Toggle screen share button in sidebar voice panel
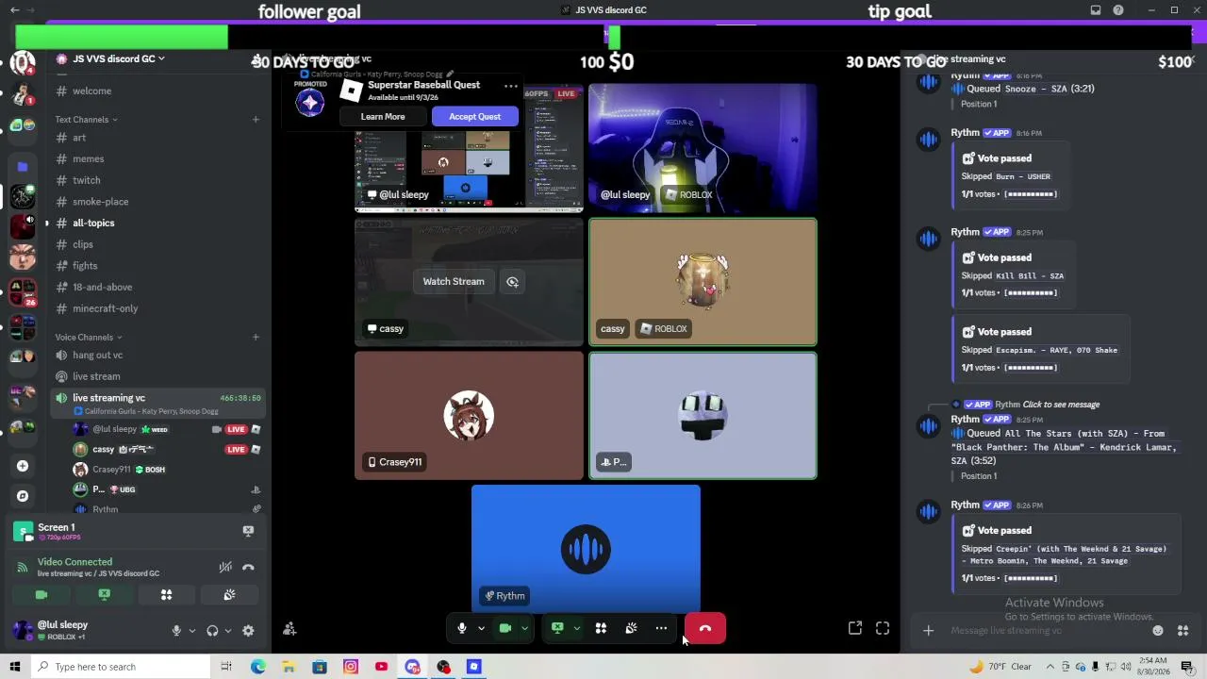This screenshot has width=1207, height=679. pos(105,595)
